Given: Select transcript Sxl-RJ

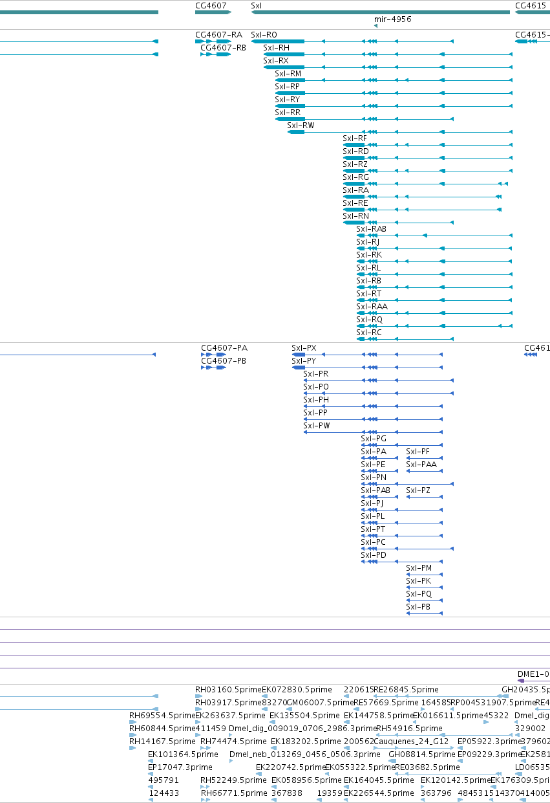Looking at the screenshot, I should [368, 242].
